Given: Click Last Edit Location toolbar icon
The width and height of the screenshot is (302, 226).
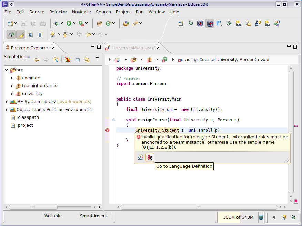Looking at the screenshot, I should tap(79, 34).
